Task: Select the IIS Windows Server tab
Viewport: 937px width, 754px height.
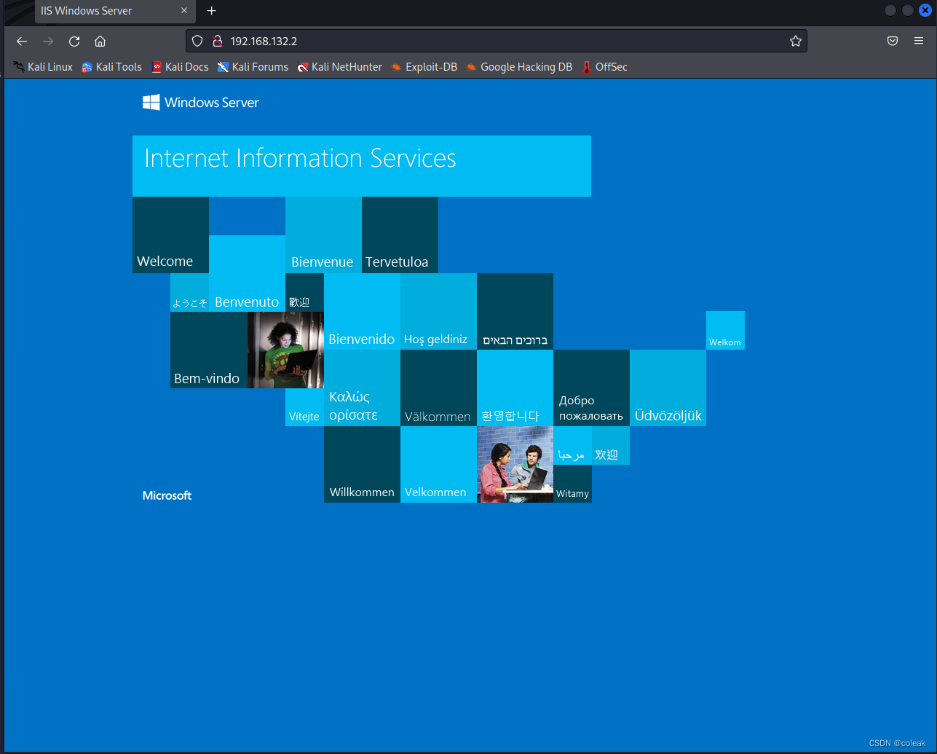Action: click(x=115, y=11)
